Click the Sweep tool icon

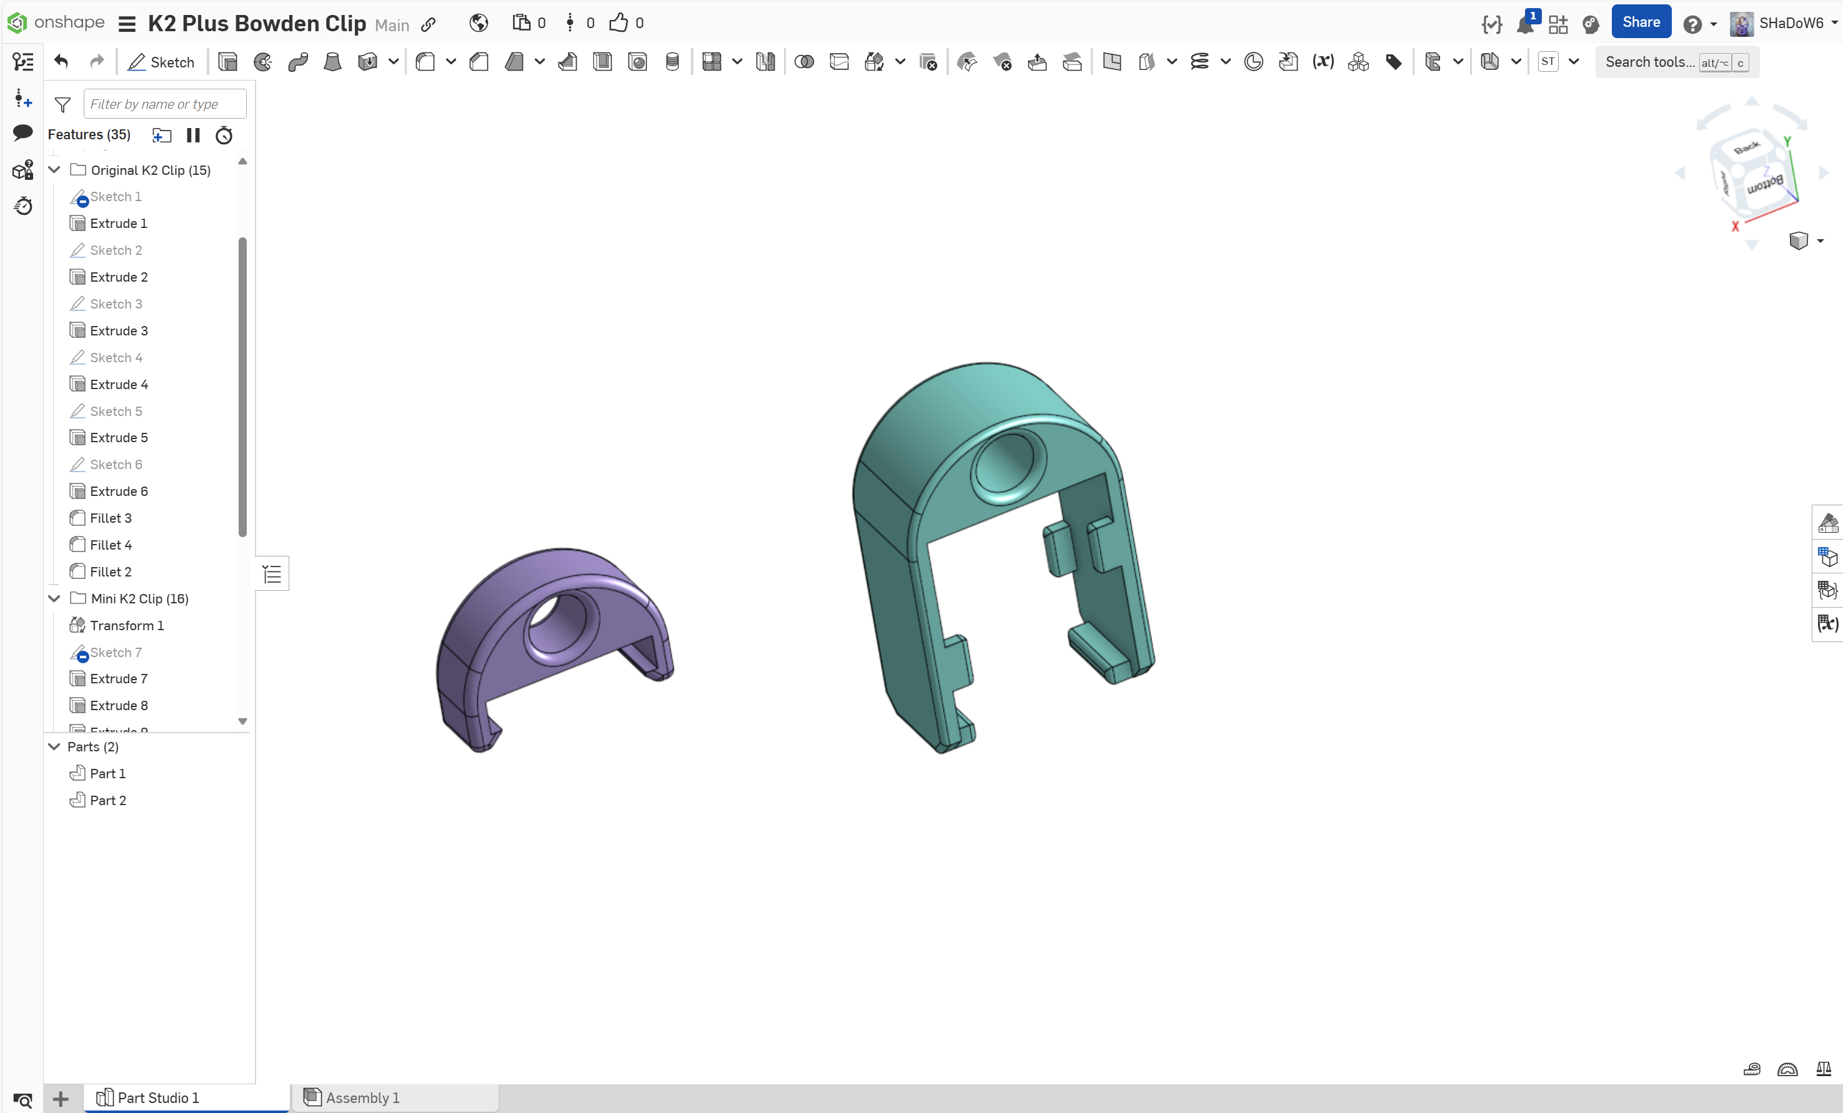tap(298, 62)
